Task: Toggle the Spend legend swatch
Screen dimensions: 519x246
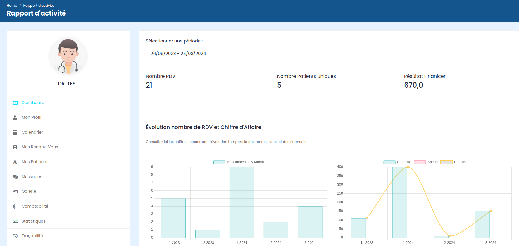Action: pyautogui.click(x=420, y=162)
